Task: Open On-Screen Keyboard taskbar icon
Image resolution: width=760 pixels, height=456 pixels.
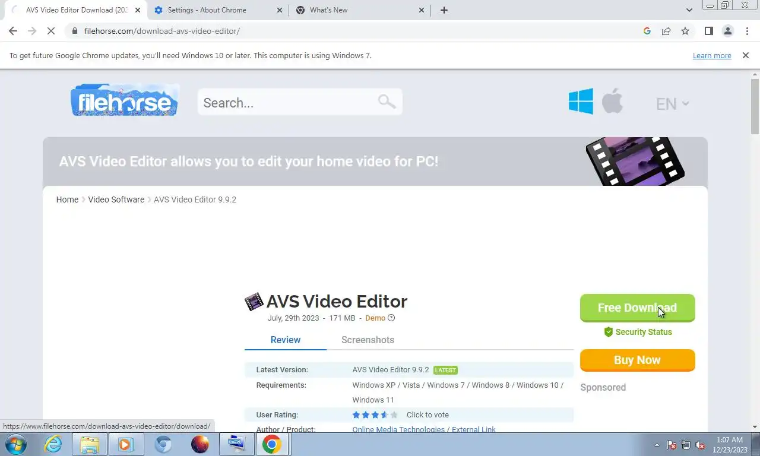Action: tap(236, 444)
